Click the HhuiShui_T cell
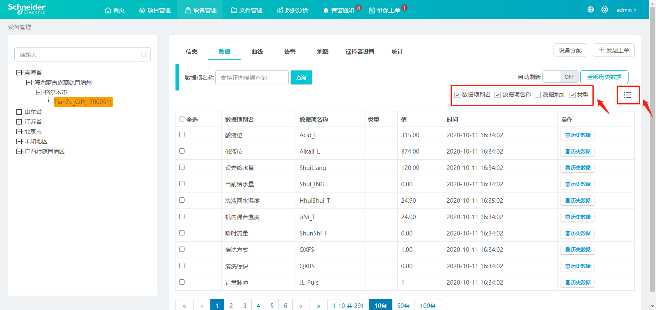This screenshot has width=656, height=310. pos(330,200)
